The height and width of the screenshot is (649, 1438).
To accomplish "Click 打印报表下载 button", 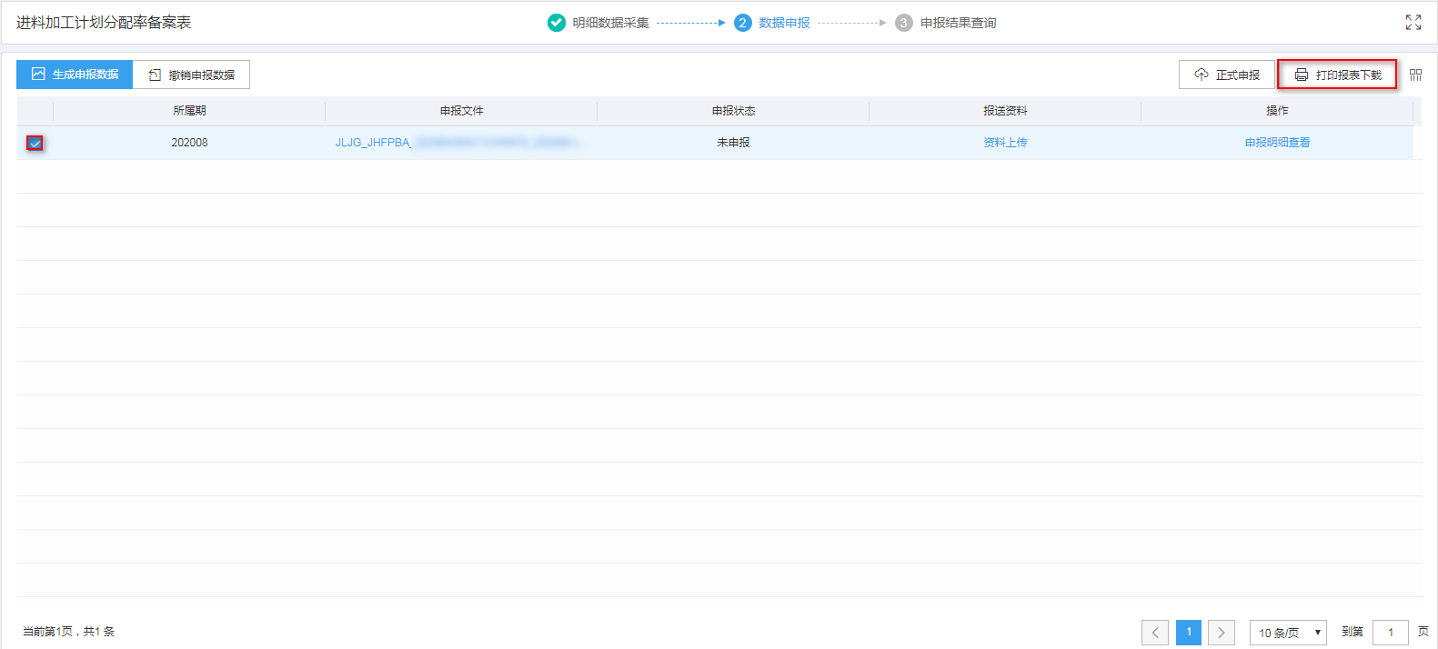I will (x=1337, y=75).
